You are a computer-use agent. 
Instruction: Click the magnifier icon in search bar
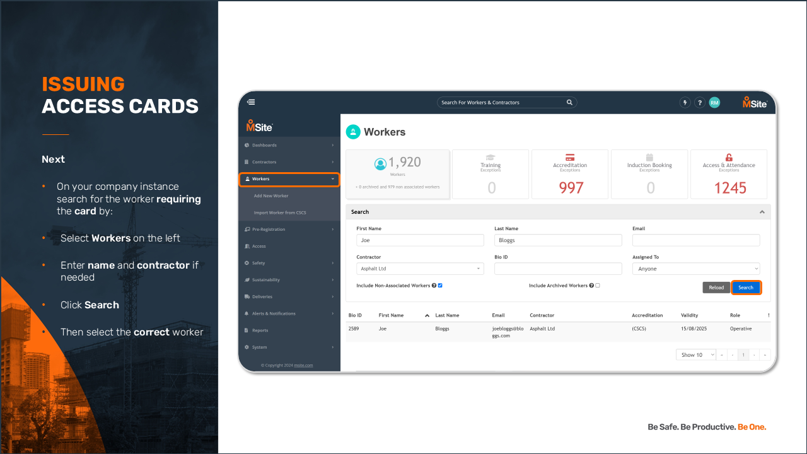pyautogui.click(x=569, y=102)
